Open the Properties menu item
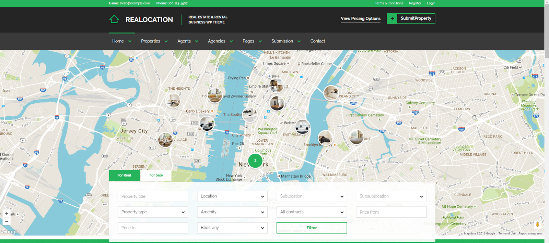 (151, 41)
